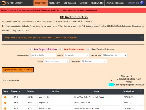
Task: Click the 2024/06/23 date cell
Action: click(128, 97)
